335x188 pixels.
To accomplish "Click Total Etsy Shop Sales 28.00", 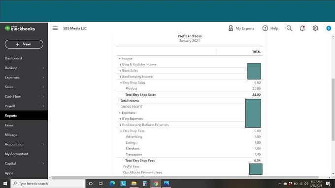I will pyautogui.click(x=256, y=95).
